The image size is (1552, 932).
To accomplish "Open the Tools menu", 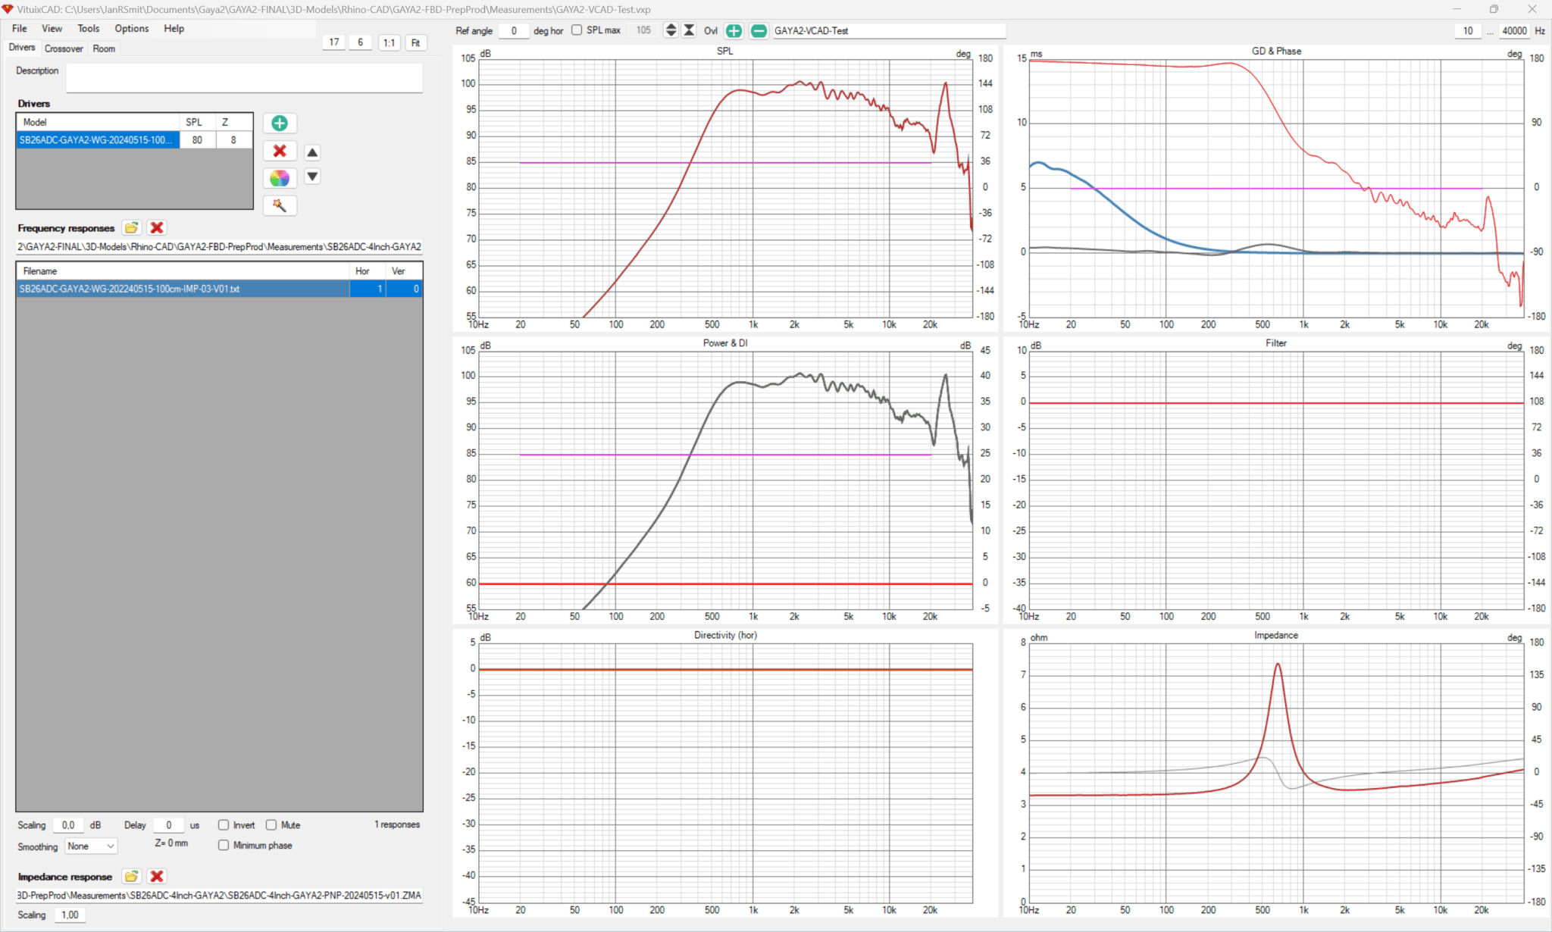I will pyautogui.click(x=89, y=28).
